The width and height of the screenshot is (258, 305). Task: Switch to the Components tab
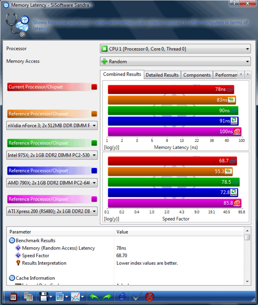[197, 75]
